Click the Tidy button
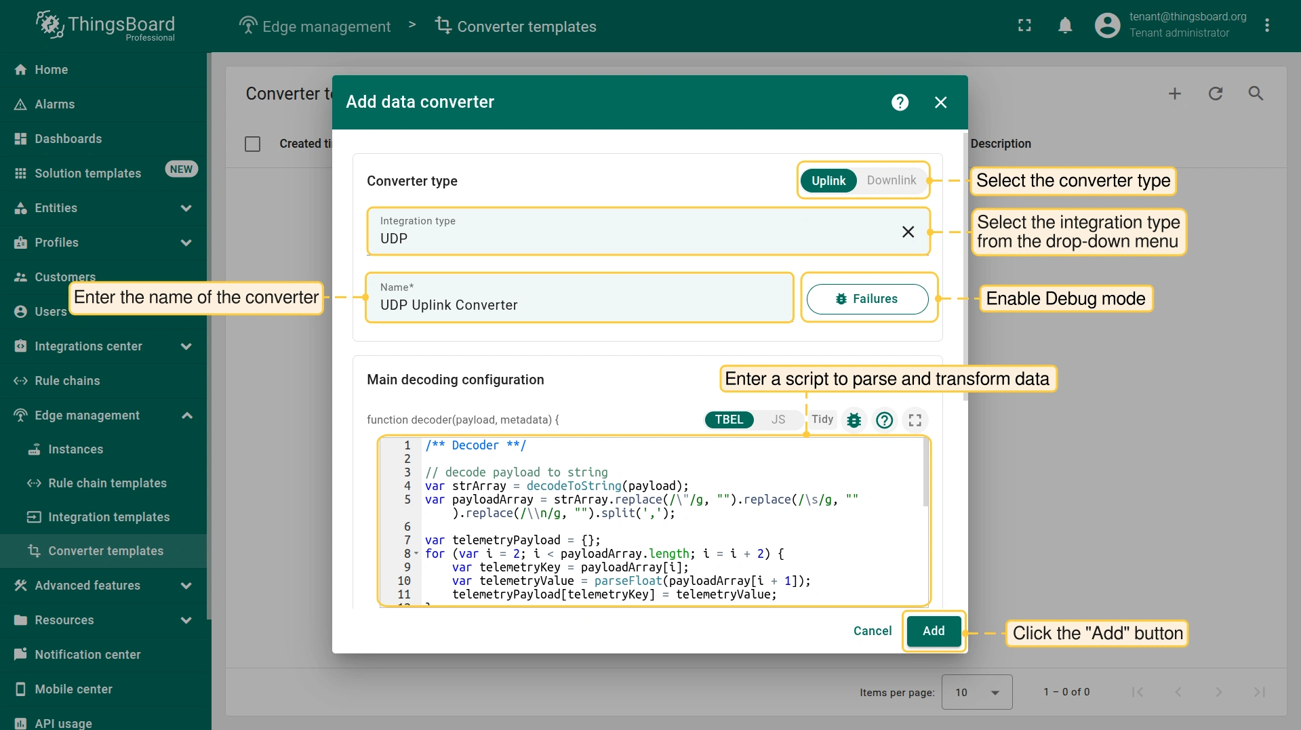1301x730 pixels. [822, 420]
